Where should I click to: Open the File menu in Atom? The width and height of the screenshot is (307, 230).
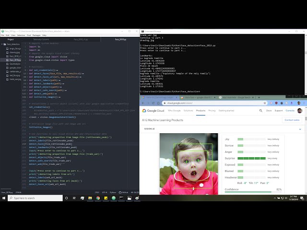pos(2,35)
